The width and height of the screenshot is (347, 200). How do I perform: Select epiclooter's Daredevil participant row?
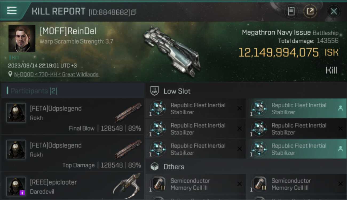point(72,187)
